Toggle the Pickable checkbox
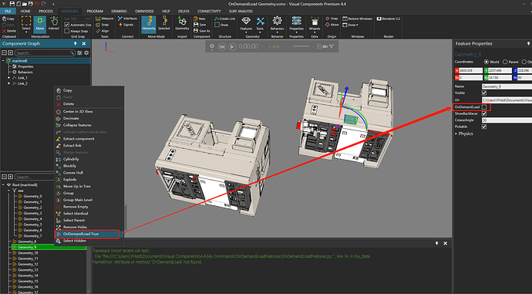The image size is (532, 294). point(484,127)
